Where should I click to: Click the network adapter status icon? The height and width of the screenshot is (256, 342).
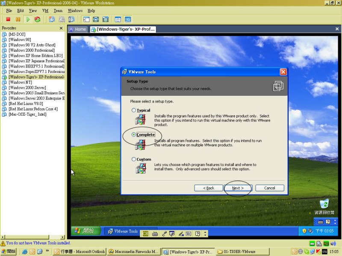click(x=326, y=243)
